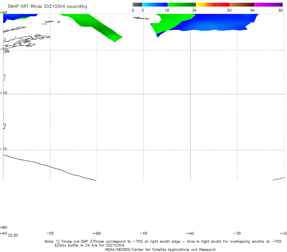Click the NOAA/NESDIS credit line
287x252 pixels.
(x=160, y=249)
